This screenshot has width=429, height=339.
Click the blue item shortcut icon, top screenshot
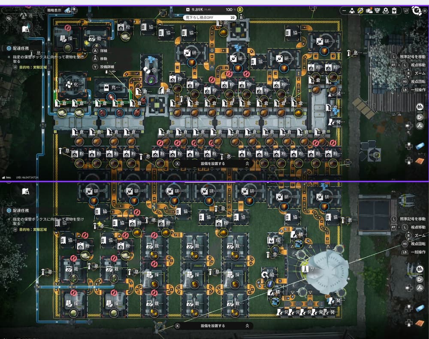(x=420, y=146)
